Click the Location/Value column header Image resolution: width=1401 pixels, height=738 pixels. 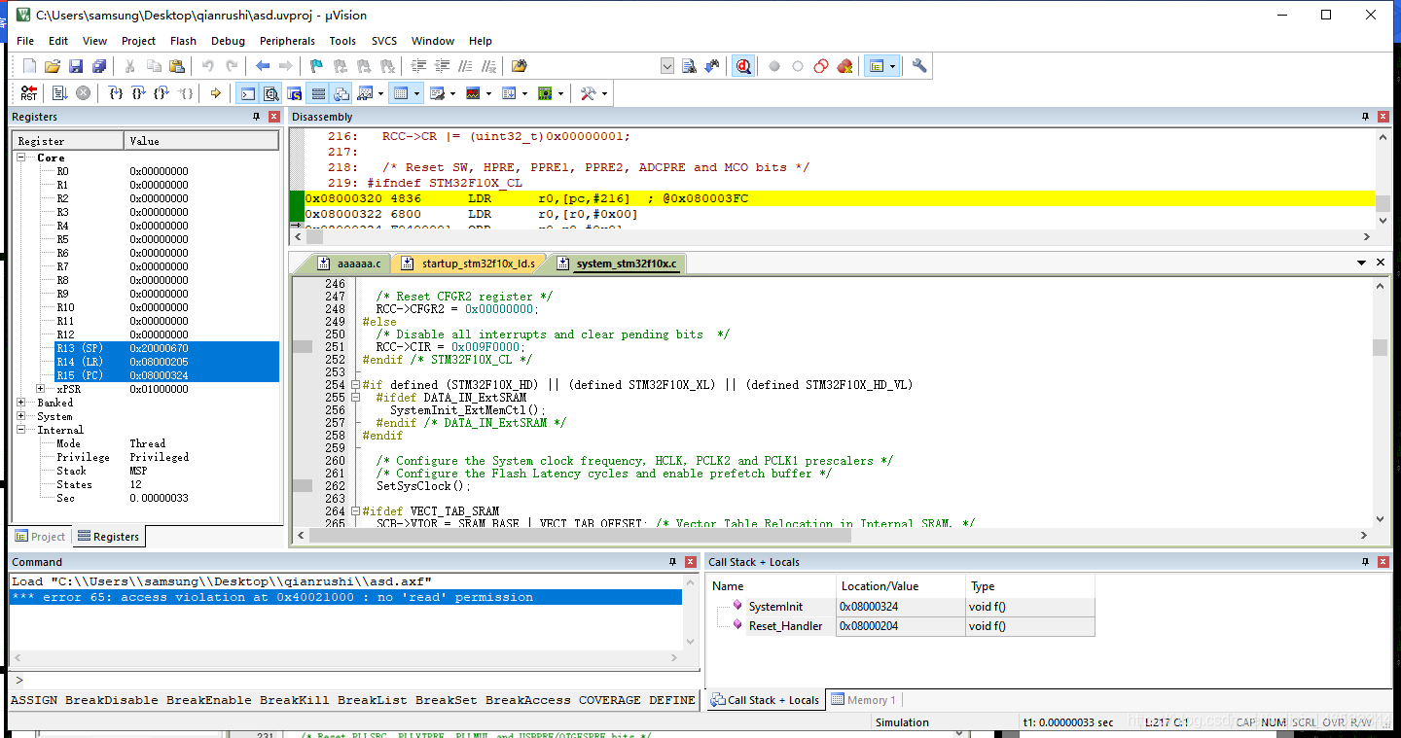click(x=901, y=586)
